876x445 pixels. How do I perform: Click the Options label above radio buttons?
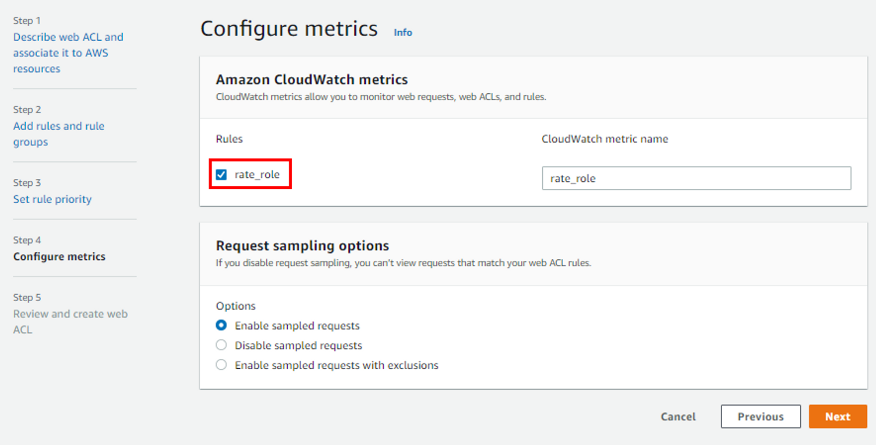click(236, 306)
